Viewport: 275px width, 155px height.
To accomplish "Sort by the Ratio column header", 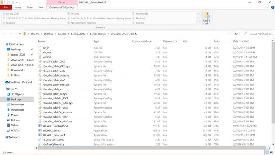I will click(217, 41).
